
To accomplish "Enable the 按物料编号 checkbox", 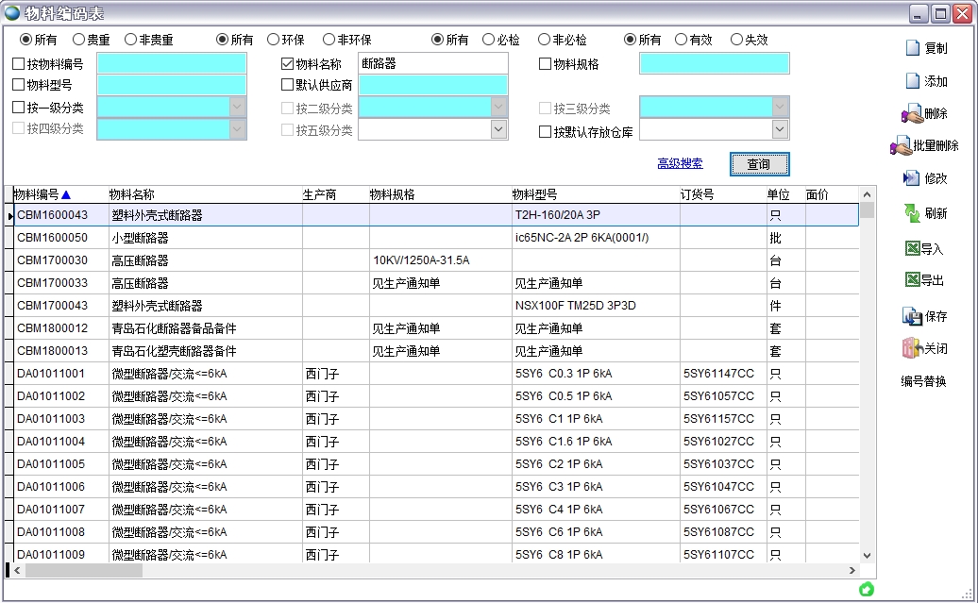I will click(x=19, y=64).
